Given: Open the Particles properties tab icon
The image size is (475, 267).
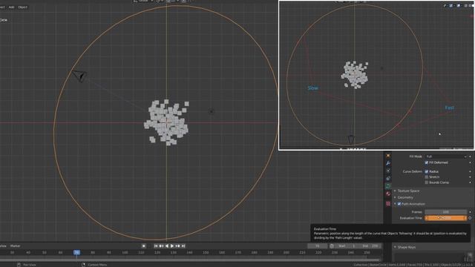Looking at the screenshot, I should 388,171.
